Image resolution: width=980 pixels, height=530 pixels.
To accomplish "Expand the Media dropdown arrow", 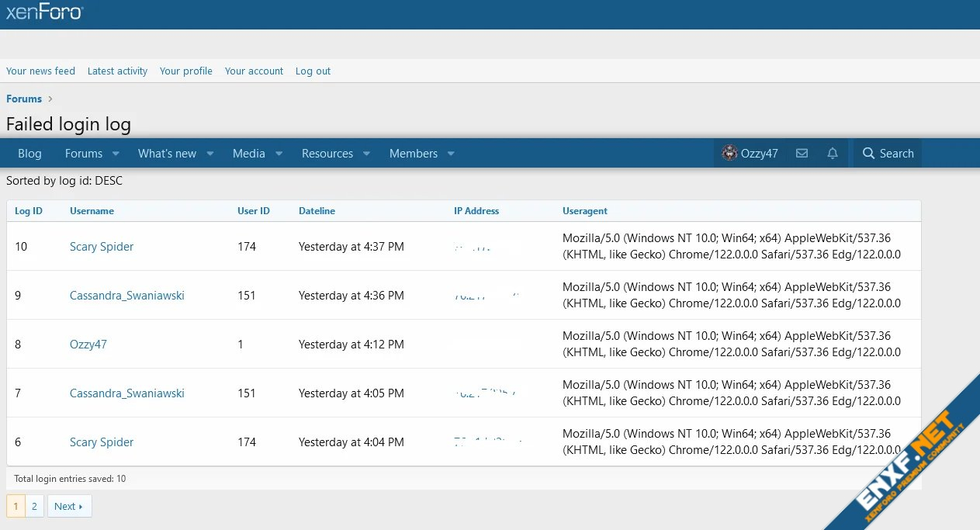I will click(x=279, y=154).
